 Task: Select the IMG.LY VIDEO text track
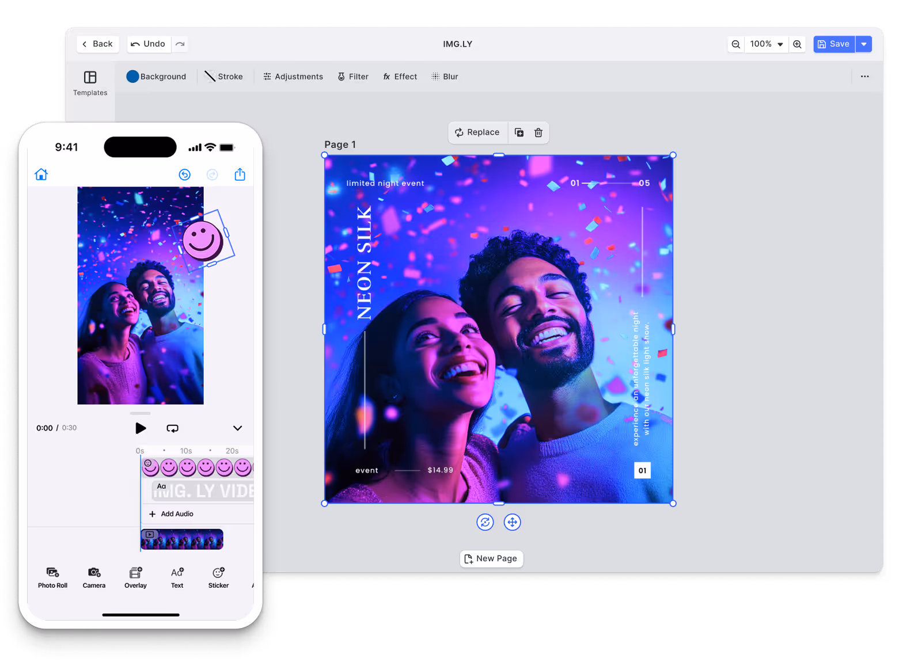point(203,490)
